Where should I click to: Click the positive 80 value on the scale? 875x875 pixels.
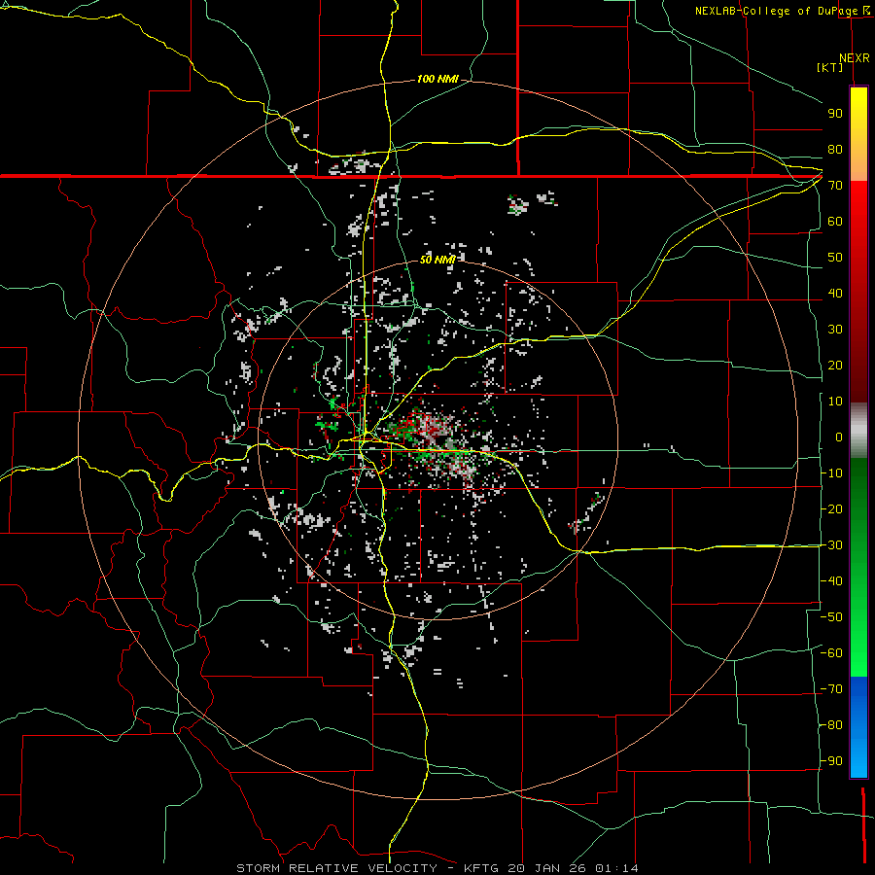[x=835, y=150]
